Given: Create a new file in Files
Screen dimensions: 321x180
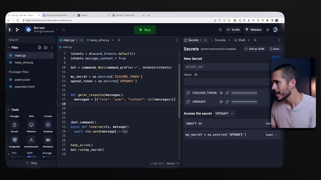Looking at the screenshot, I should pyautogui.click(x=40, y=47).
